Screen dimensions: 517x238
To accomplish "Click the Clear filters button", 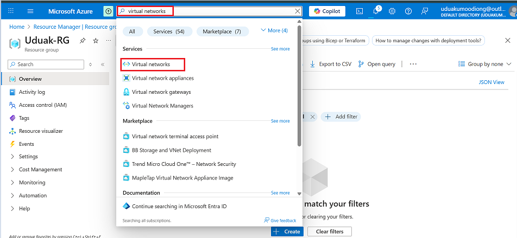I will coord(330,231).
